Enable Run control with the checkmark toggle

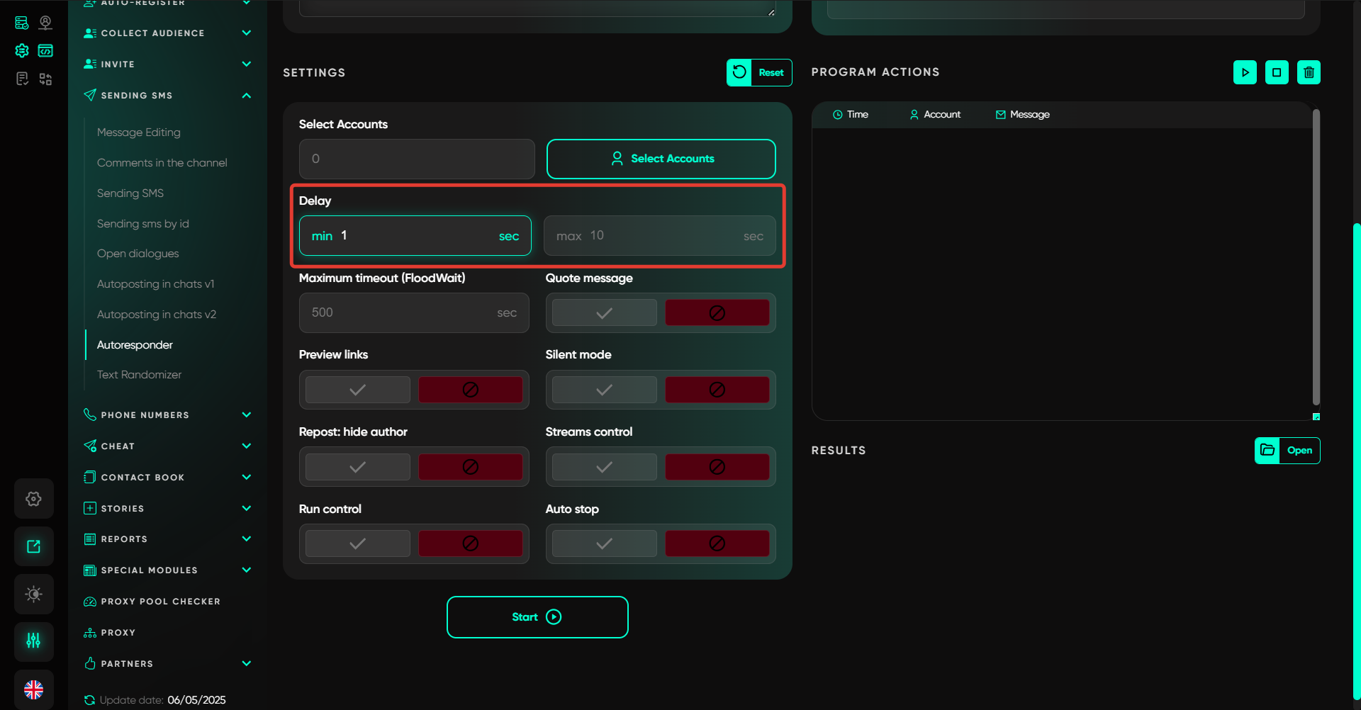pyautogui.click(x=358, y=543)
